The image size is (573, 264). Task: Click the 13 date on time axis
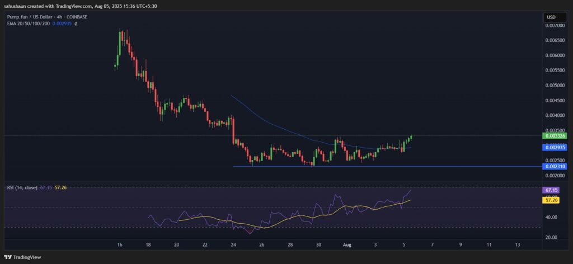[x=517, y=245]
